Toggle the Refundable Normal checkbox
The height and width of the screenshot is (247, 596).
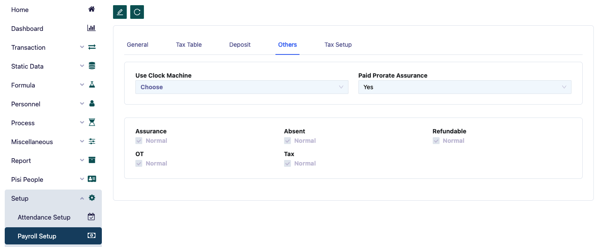tap(436, 141)
